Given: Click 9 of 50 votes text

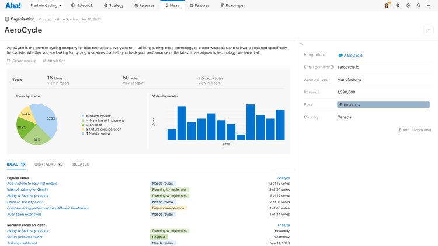Looking at the screenshot, I should click(279, 189).
